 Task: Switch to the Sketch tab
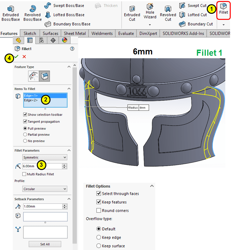[30, 33]
